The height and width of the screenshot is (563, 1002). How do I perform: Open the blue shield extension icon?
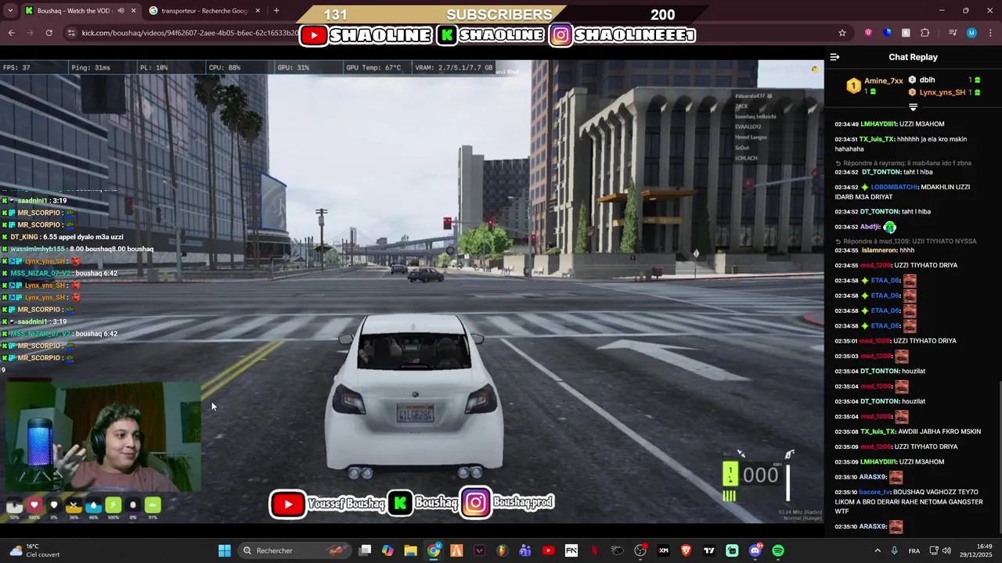point(887,33)
